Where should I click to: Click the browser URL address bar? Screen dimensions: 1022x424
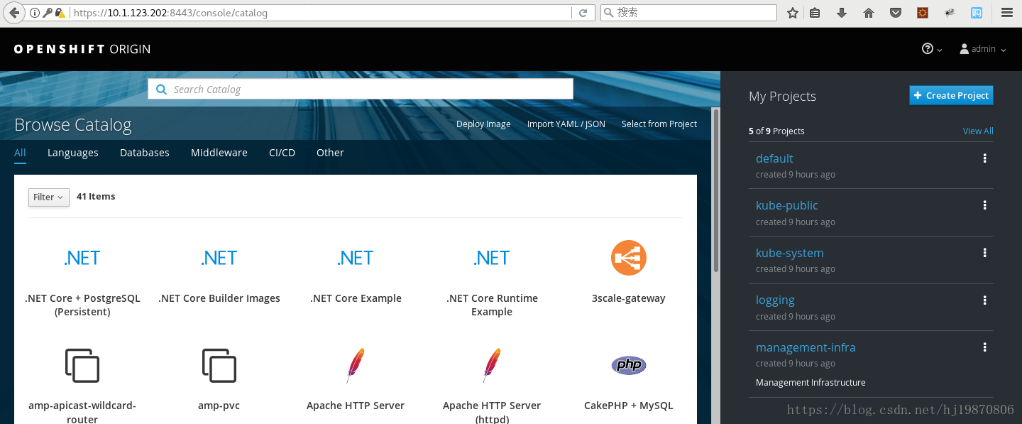(322, 13)
